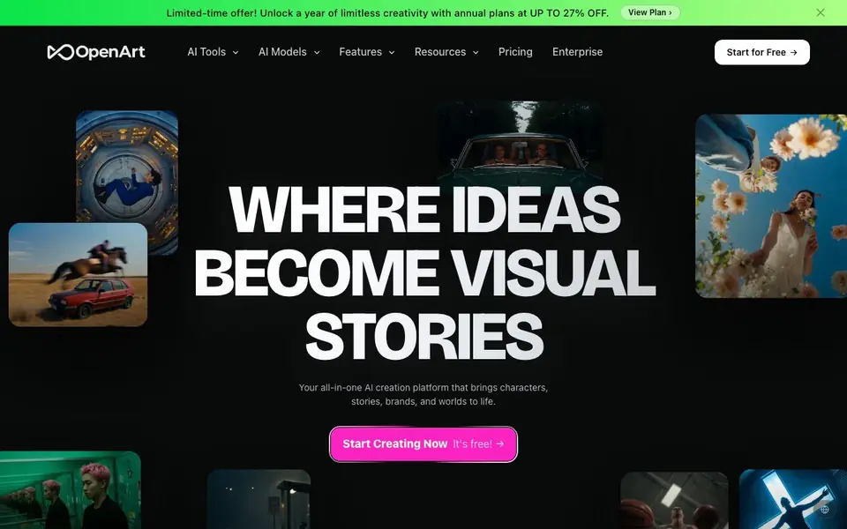Open the floating astronaut space station thumbnail
This screenshot has width=847, height=529.
click(x=127, y=167)
